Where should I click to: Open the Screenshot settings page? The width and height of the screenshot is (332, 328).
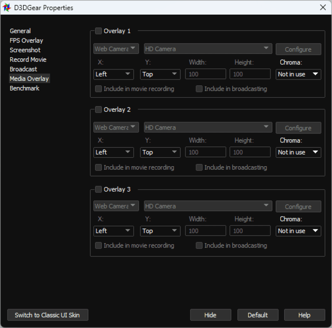tap(25, 50)
